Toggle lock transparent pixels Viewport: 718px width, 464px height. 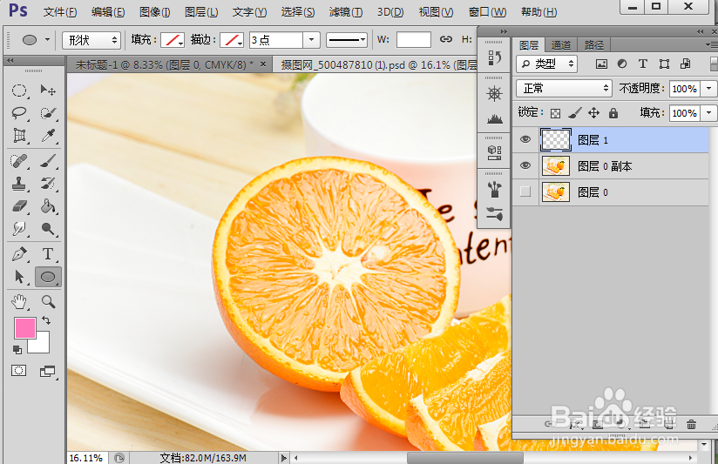[x=555, y=113]
